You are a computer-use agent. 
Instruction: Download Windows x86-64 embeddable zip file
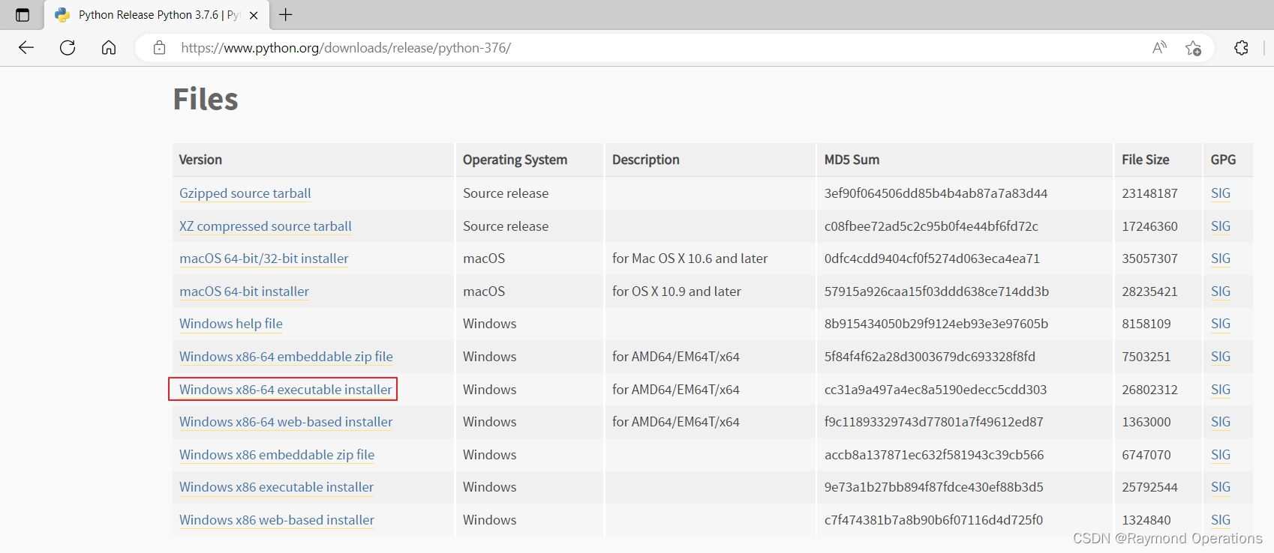[x=286, y=357]
